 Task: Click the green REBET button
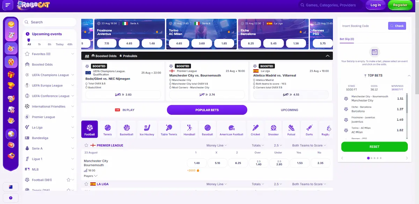click(x=374, y=147)
